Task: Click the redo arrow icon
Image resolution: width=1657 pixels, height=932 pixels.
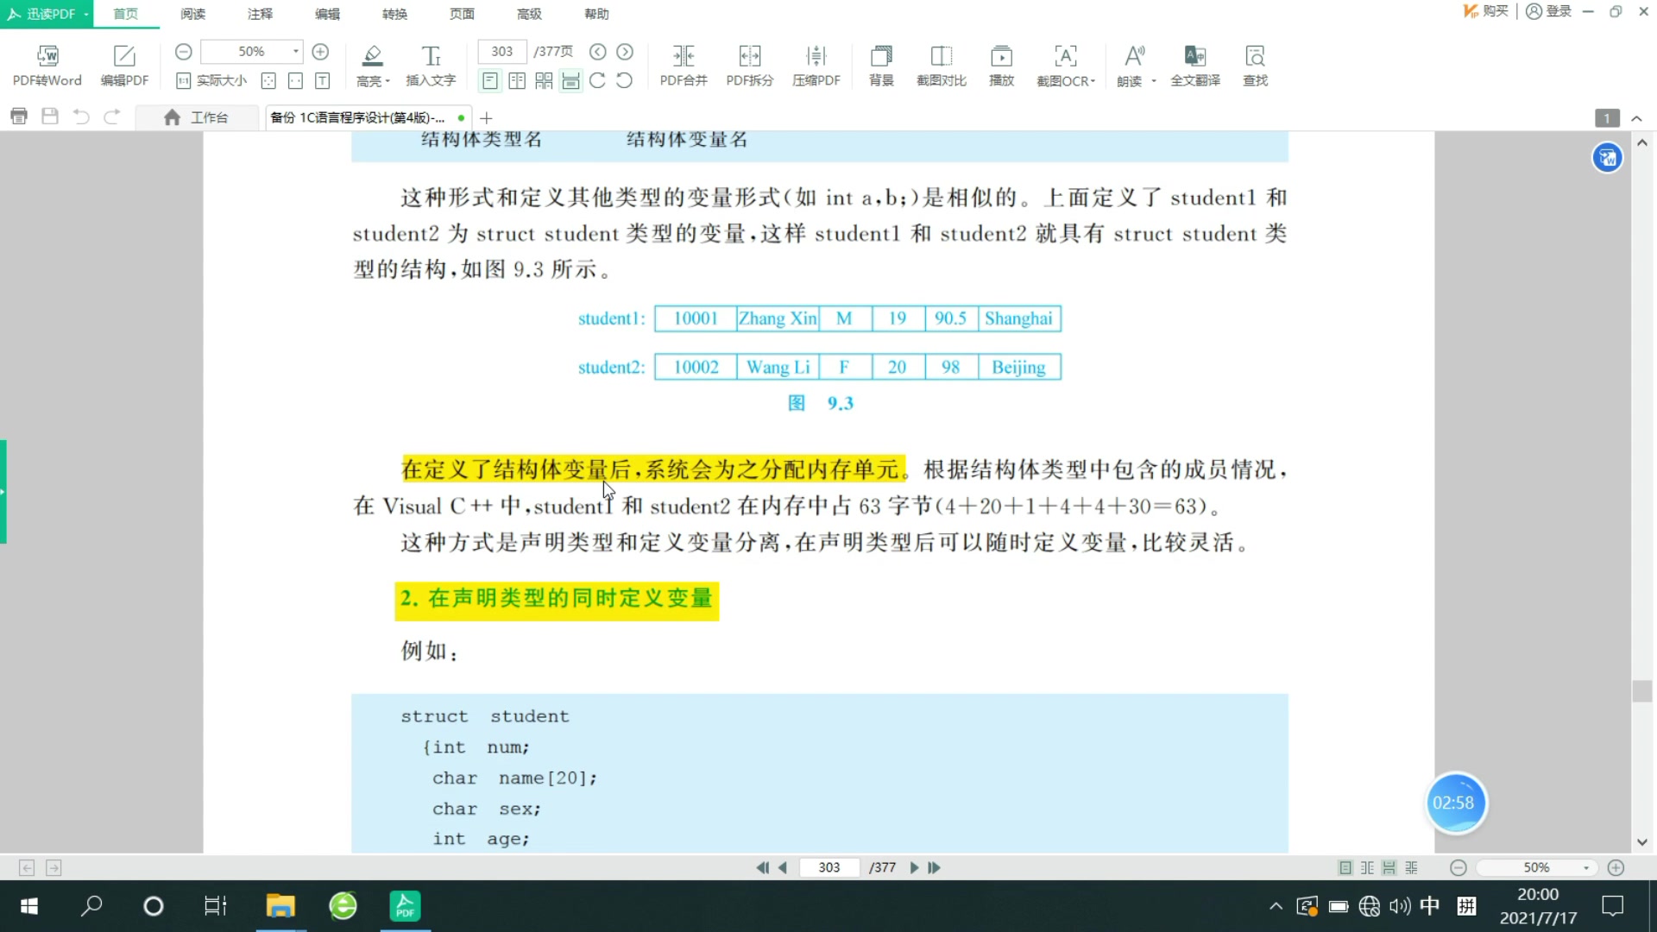Action: [112, 116]
